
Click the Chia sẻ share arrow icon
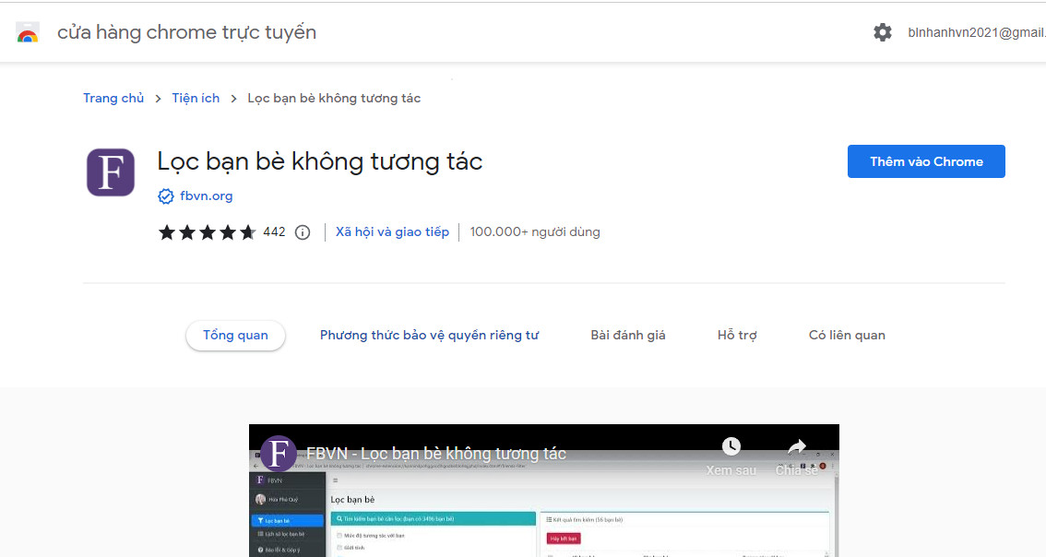(795, 445)
